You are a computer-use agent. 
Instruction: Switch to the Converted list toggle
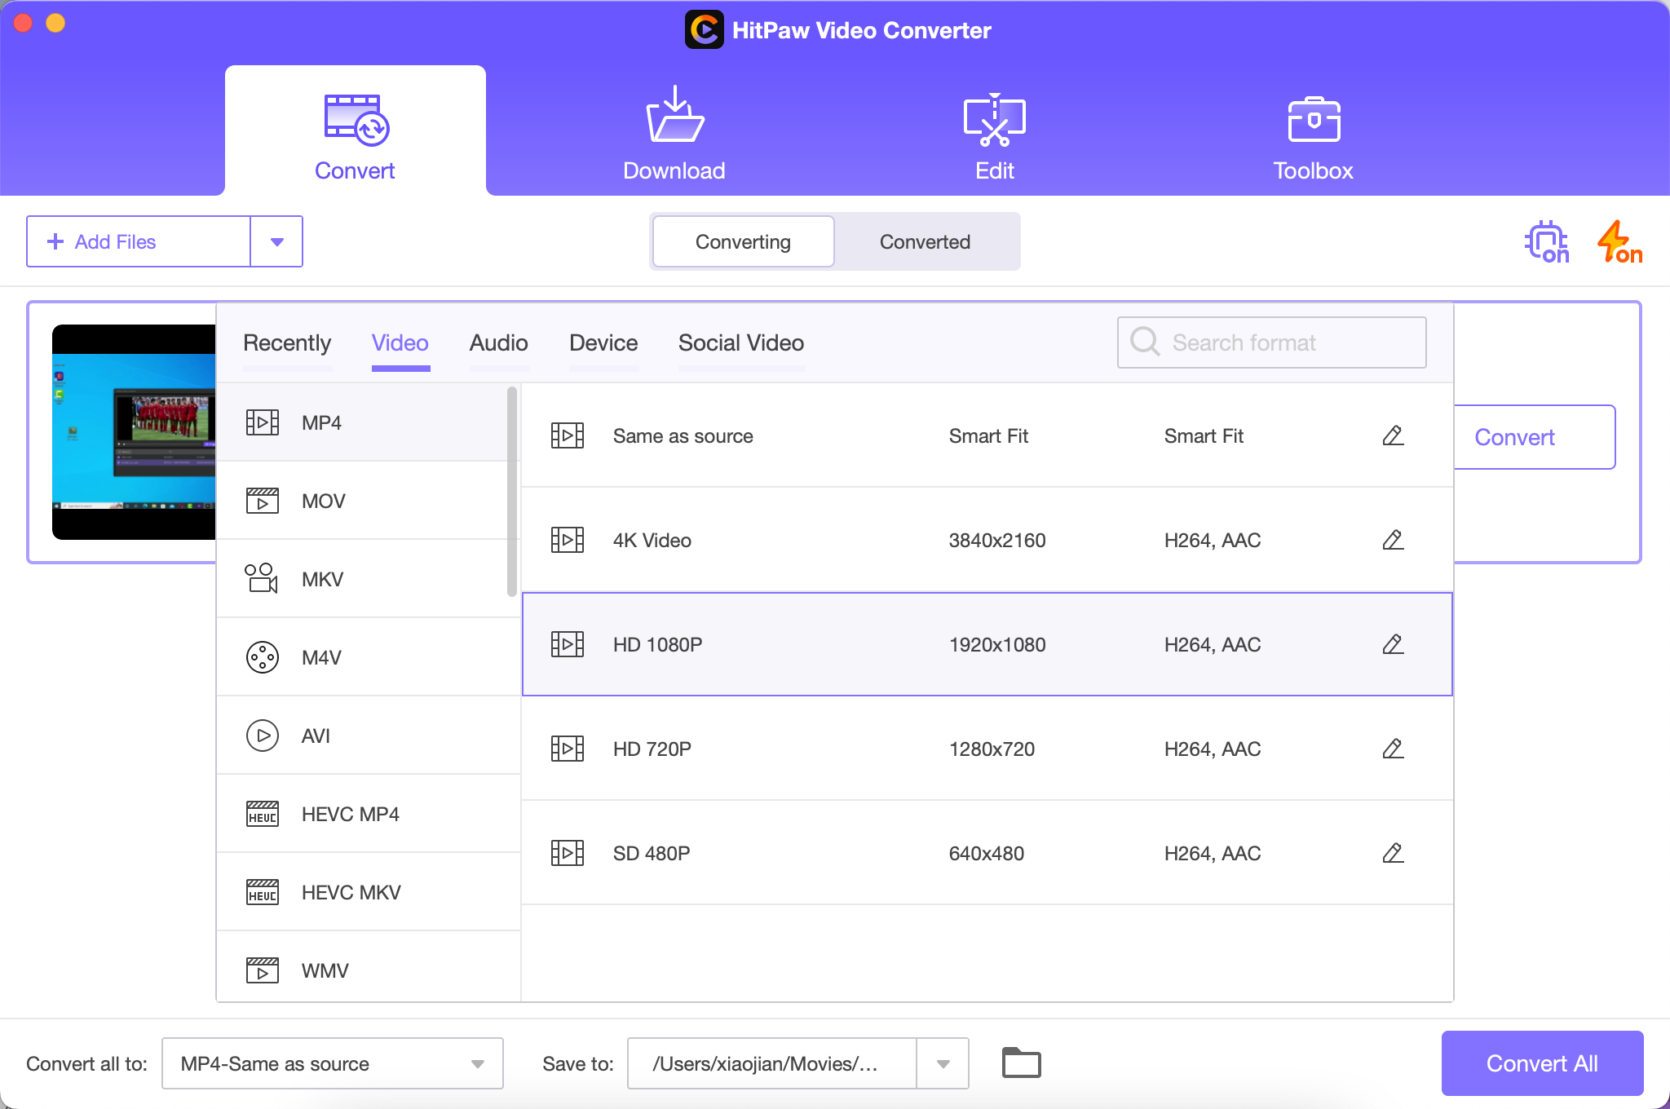click(x=925, y=242)
